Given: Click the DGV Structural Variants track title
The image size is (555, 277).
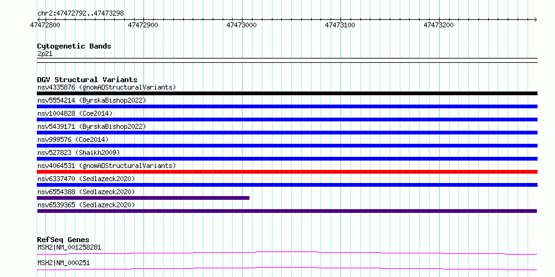Looking at the screenshot, I should pos(87,80).
